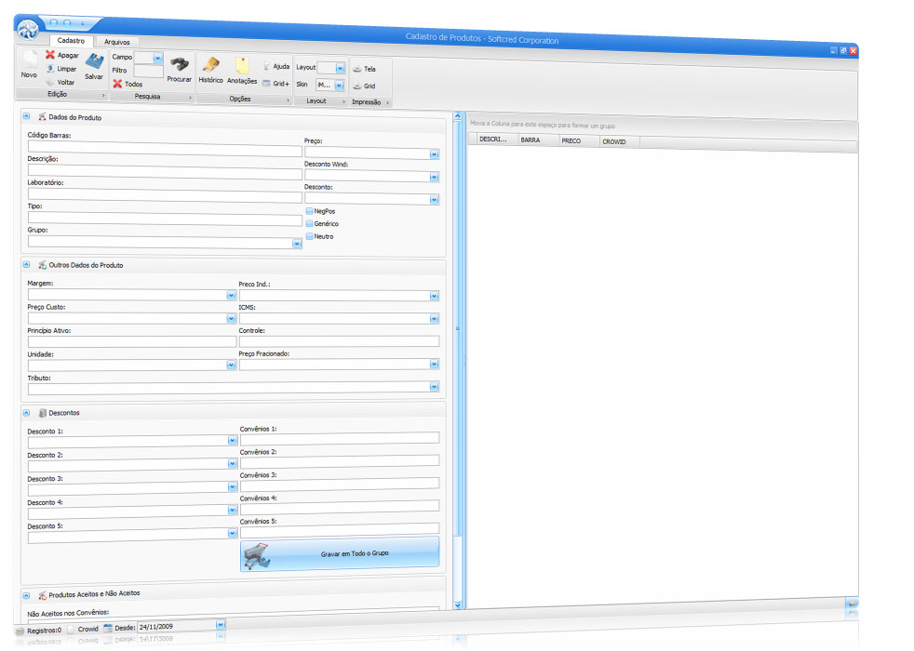Click Gravar em Todo o Grupo button
The height and width of the screenshot is (651, 914).
(340, 553)
